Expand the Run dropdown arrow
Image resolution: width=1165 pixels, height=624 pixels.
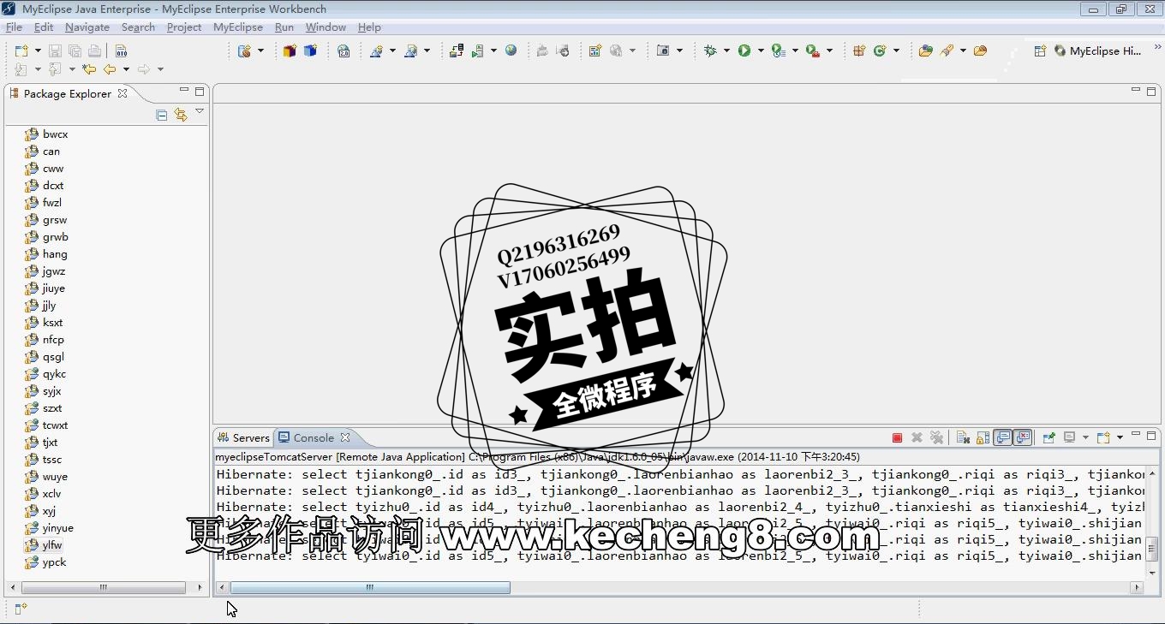760,51
